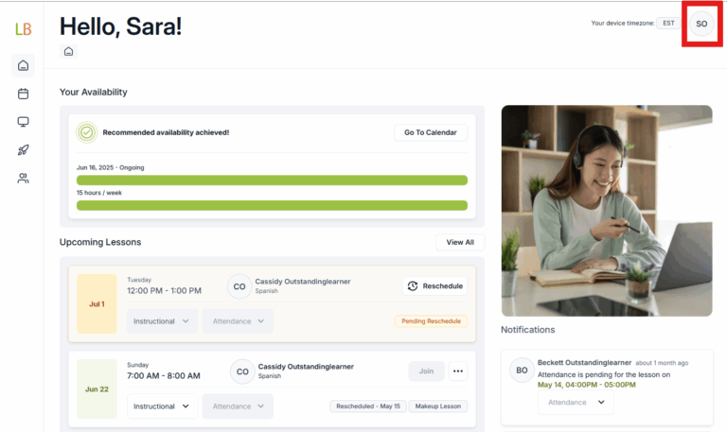Open the Calendar sidebar icon

pyautogui.click(x=23, y=94)
